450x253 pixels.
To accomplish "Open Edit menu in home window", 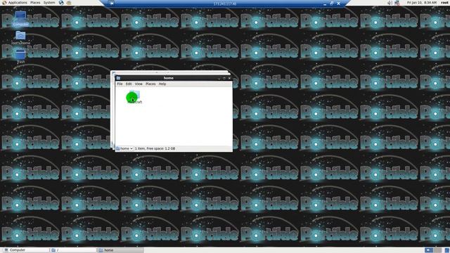I will 129,84.
